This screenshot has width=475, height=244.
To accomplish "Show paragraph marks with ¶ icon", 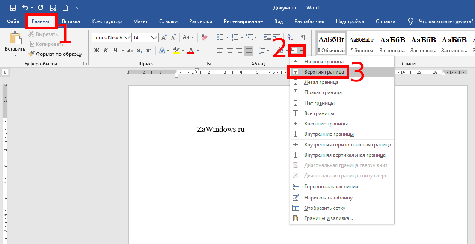I will tap(303, 37).
